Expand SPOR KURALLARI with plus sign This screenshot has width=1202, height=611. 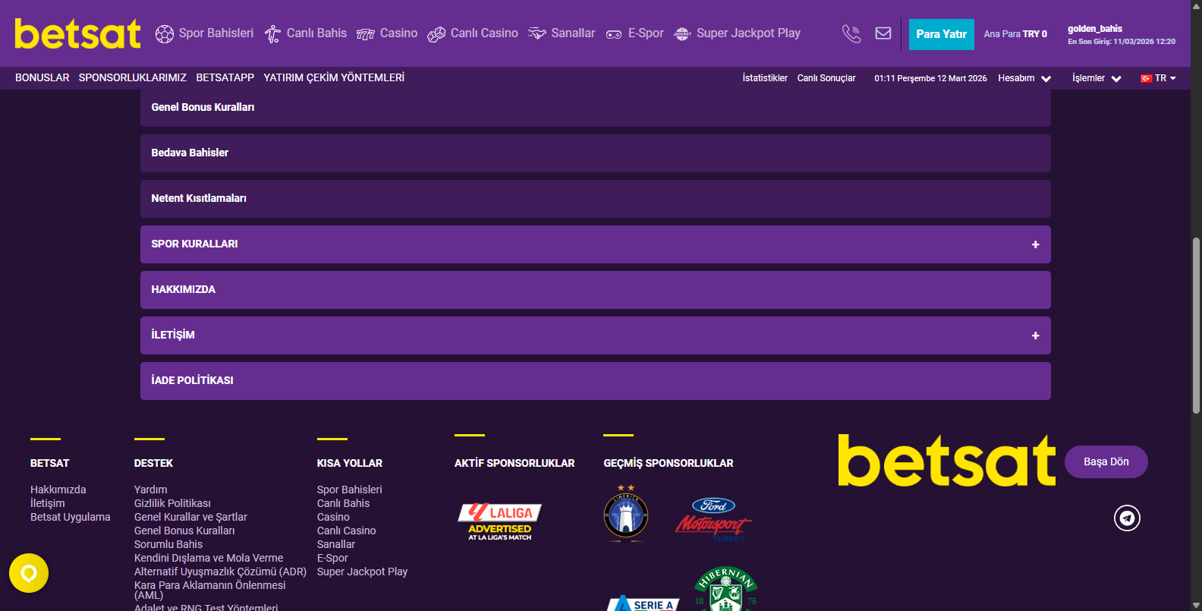coord(1035,244)
